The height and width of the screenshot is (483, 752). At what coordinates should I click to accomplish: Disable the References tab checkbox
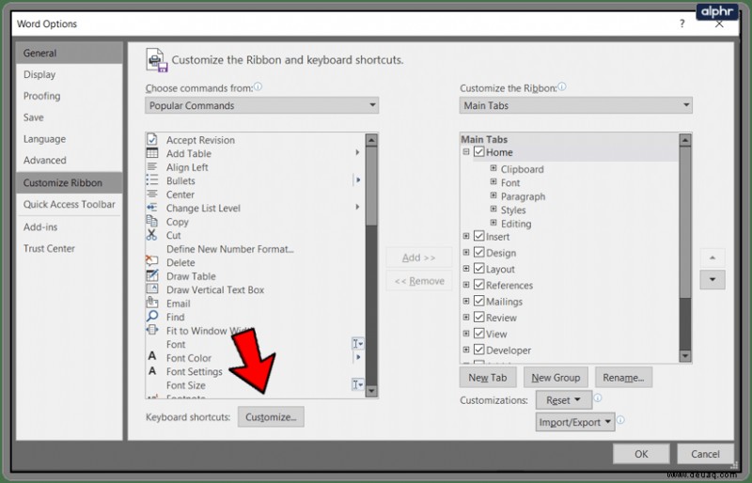[x=478, y=285]
